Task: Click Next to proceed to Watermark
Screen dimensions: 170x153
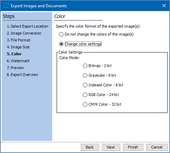Action: point(111,147)
